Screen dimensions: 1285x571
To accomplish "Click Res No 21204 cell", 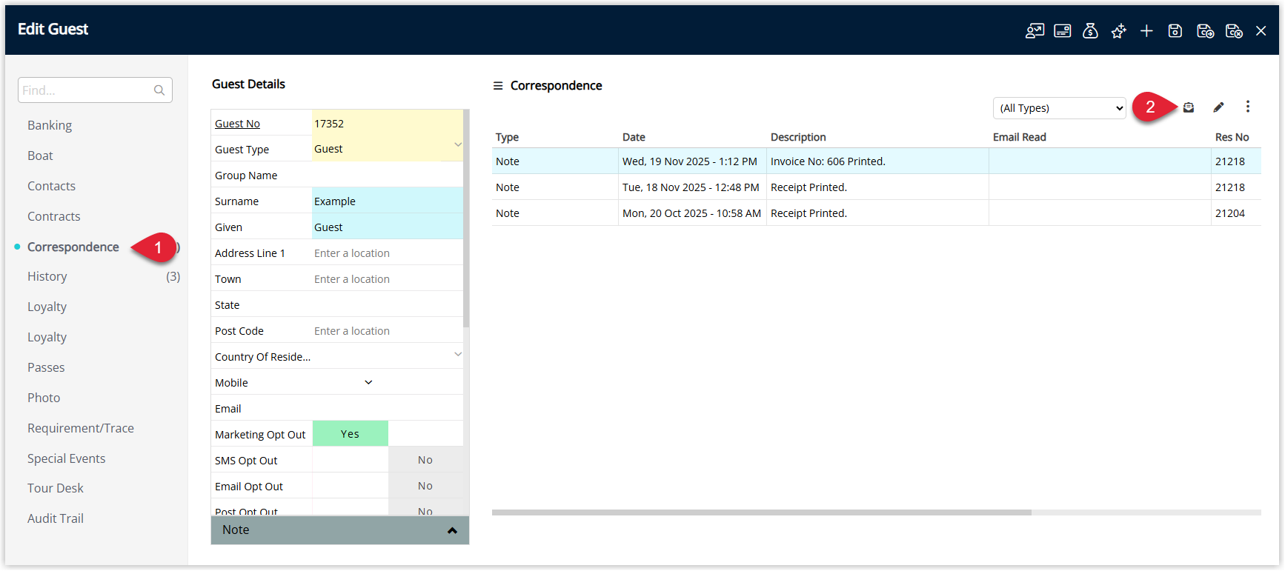I will click(x=1230, y=213).
